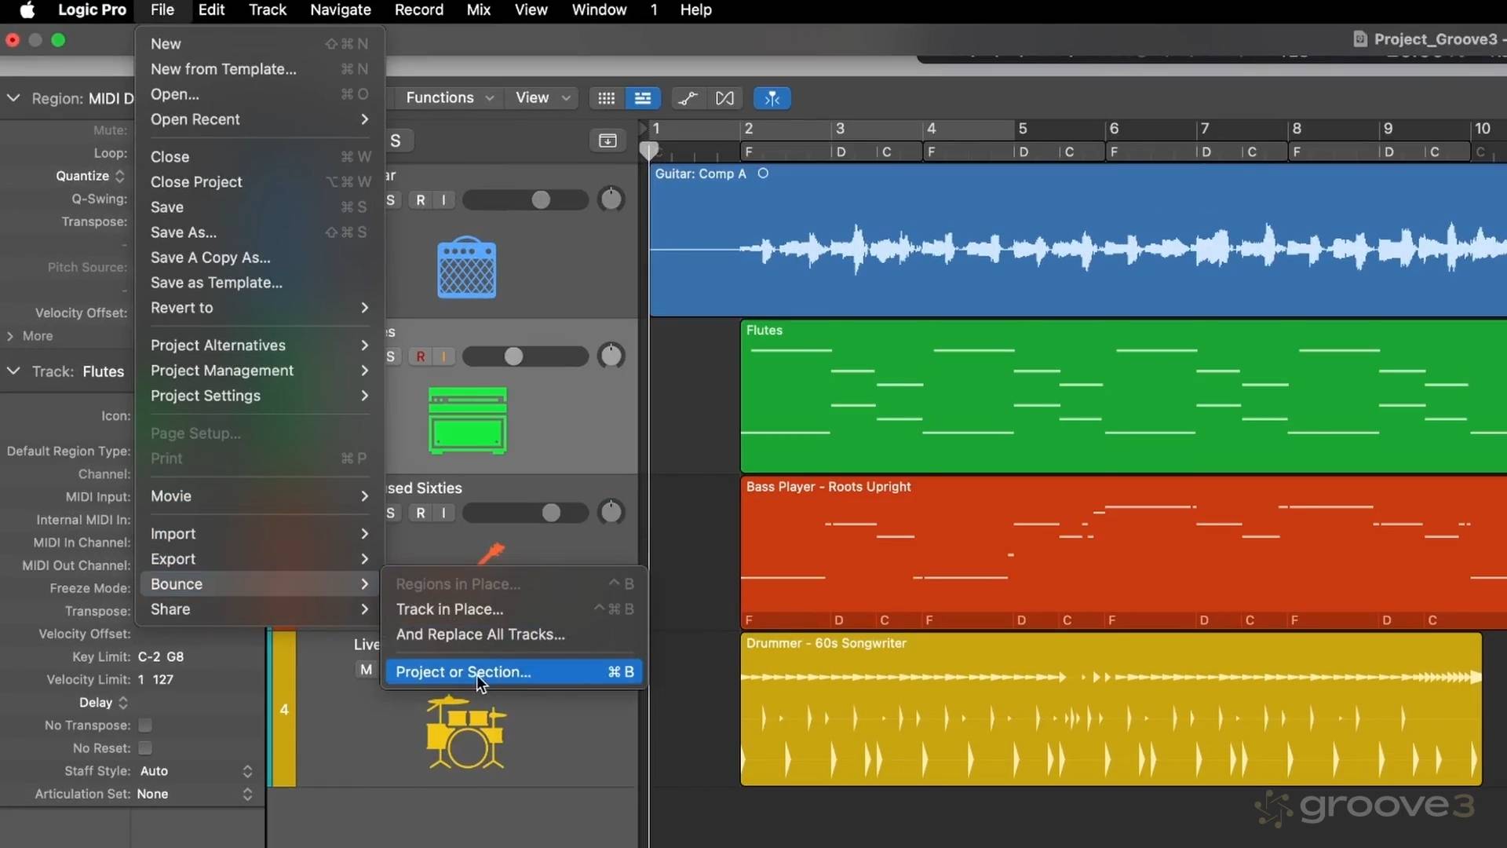Click the Flex crossover icon

724,98
